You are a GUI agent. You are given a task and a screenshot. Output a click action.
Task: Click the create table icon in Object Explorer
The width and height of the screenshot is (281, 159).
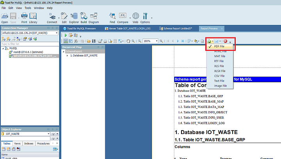[4, 149]
